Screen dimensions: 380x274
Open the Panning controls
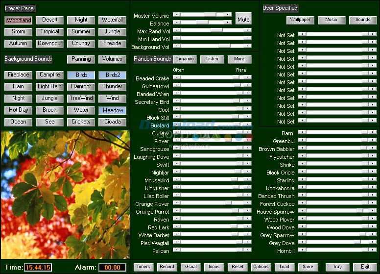(81, 59)
